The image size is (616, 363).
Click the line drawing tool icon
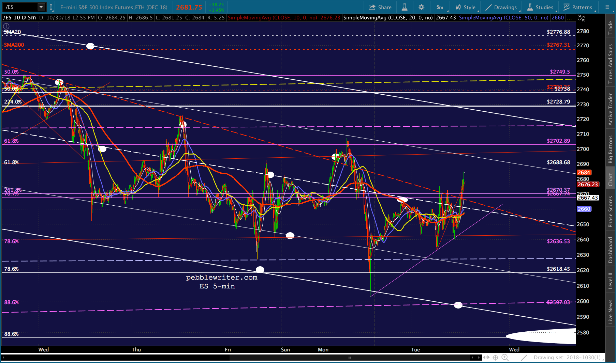click(x=524, y=358)
